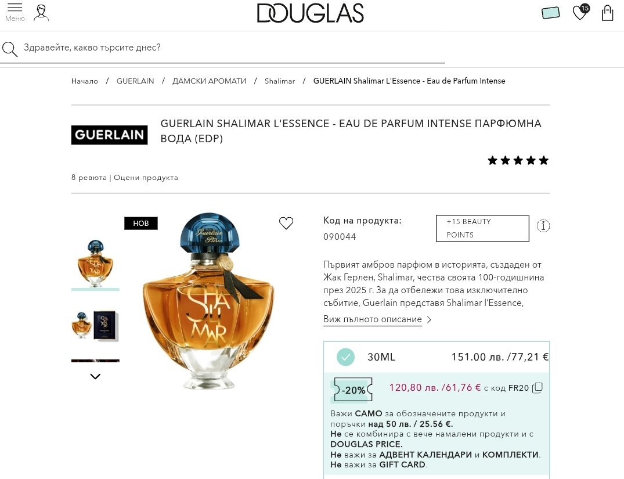Add product to favorites heart toggle

286,223
